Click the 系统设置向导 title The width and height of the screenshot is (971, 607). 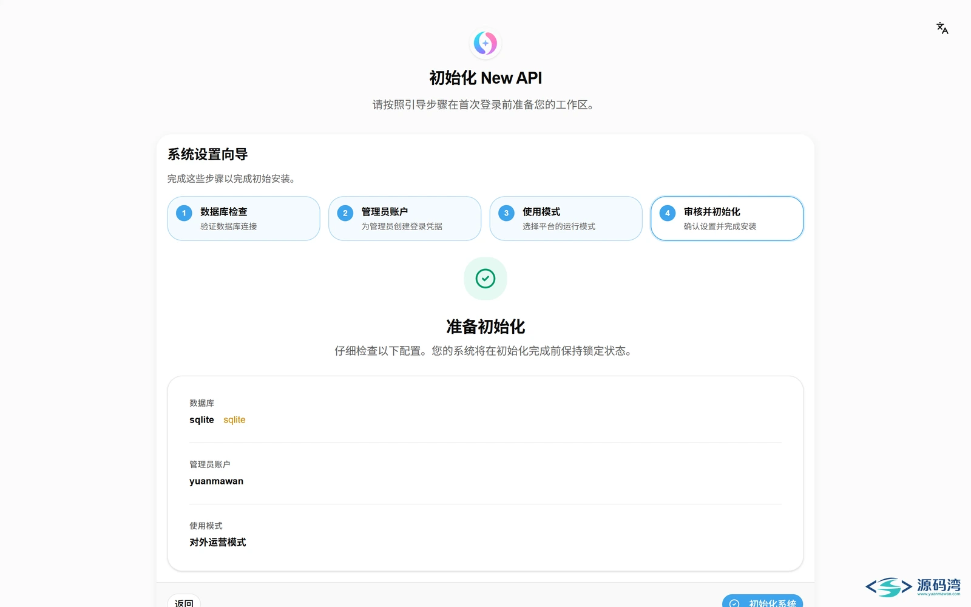tap(208, 155)
